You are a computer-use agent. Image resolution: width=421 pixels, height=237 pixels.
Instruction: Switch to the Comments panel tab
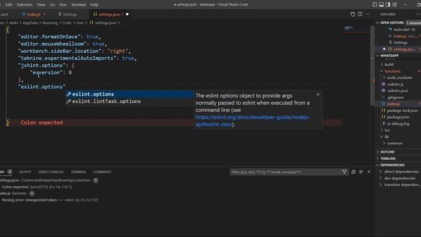[102, 172]
